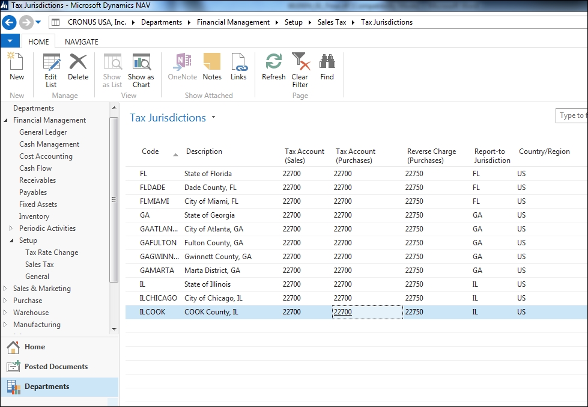This screenshot has width=588, height=407.
Task: Clear Filter using the ribbon icon
Action: [x=300, y=70]
